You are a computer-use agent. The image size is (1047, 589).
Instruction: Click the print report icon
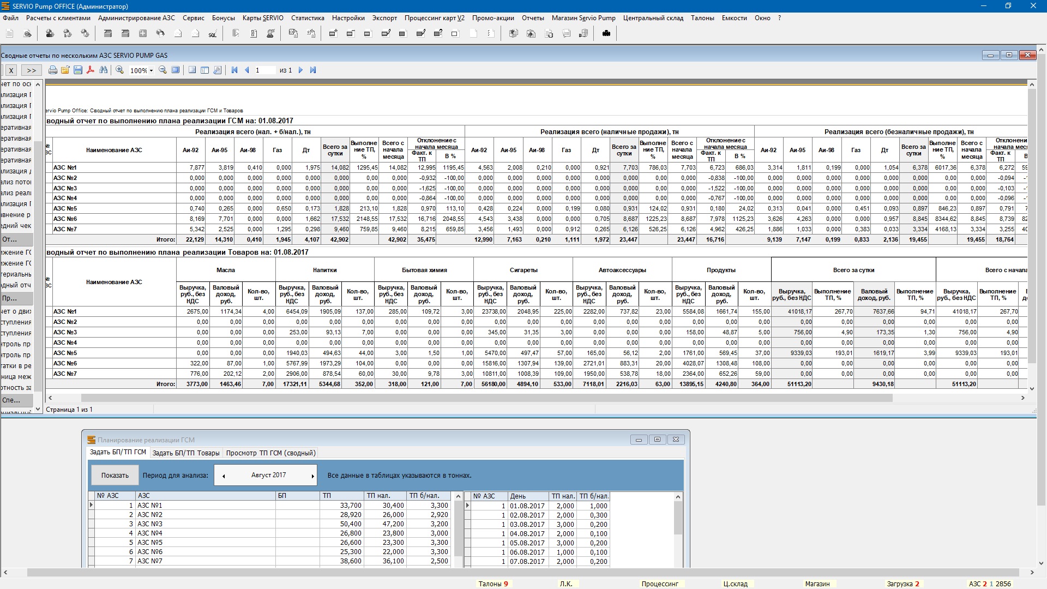click(x=53, y=70)
